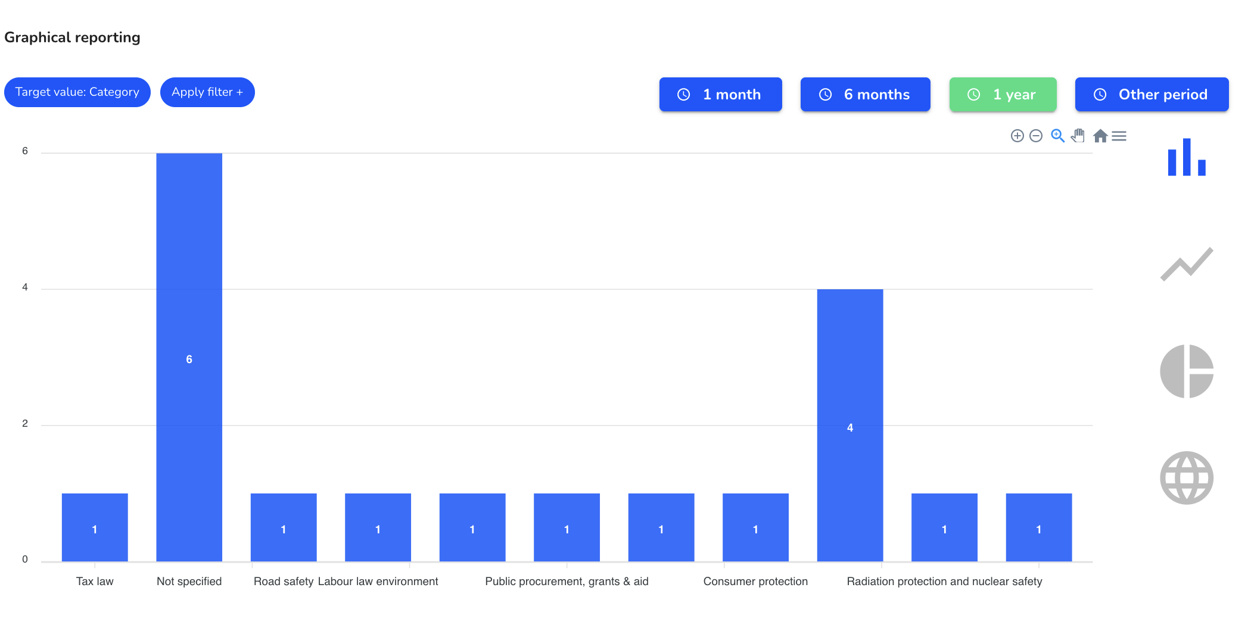The image size is (1251, 625).
Task: Click the Tax law axis label
Action: [x=95, y=582]
